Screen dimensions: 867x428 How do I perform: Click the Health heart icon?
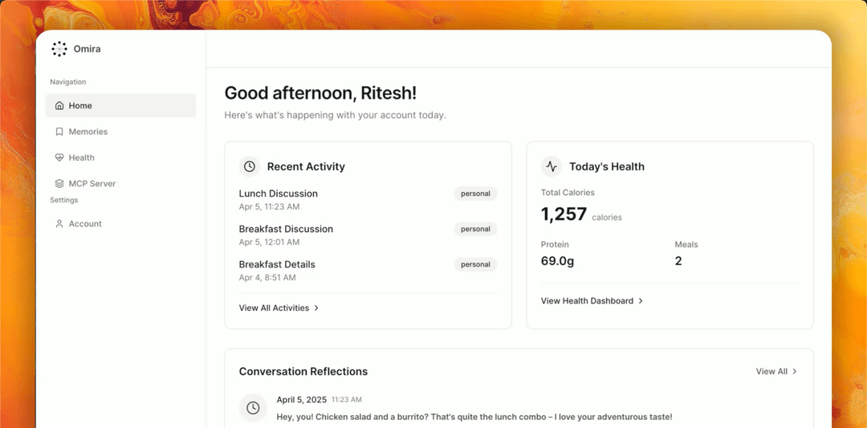point(59,157)
